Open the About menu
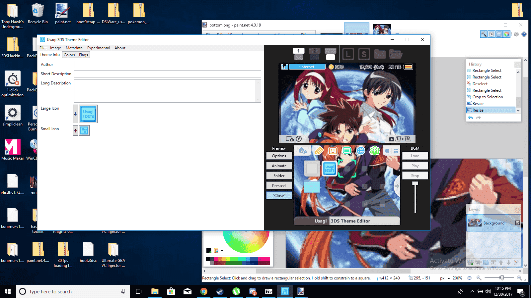 pos(120,48)
